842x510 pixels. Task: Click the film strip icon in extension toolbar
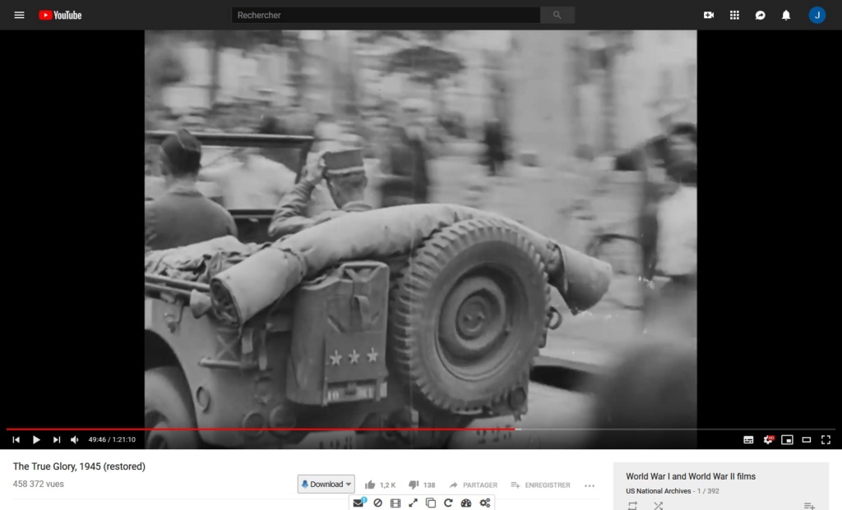pos(396,503)
